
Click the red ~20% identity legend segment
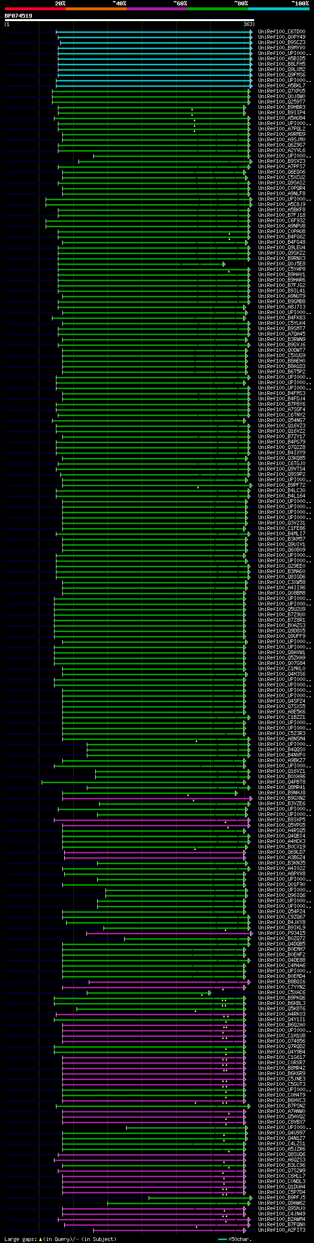pos(35,9)
